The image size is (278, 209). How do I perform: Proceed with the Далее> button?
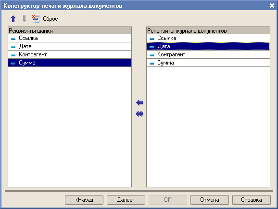(126, 200)
